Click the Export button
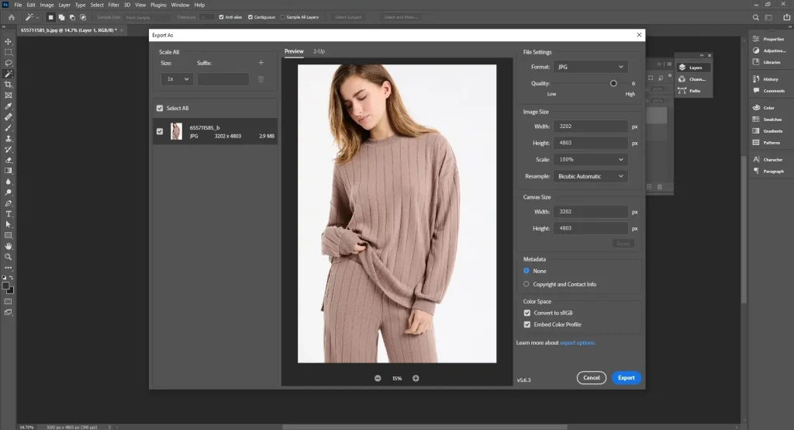794x430 pixels. pyautogui.click(x=627, y=378)
